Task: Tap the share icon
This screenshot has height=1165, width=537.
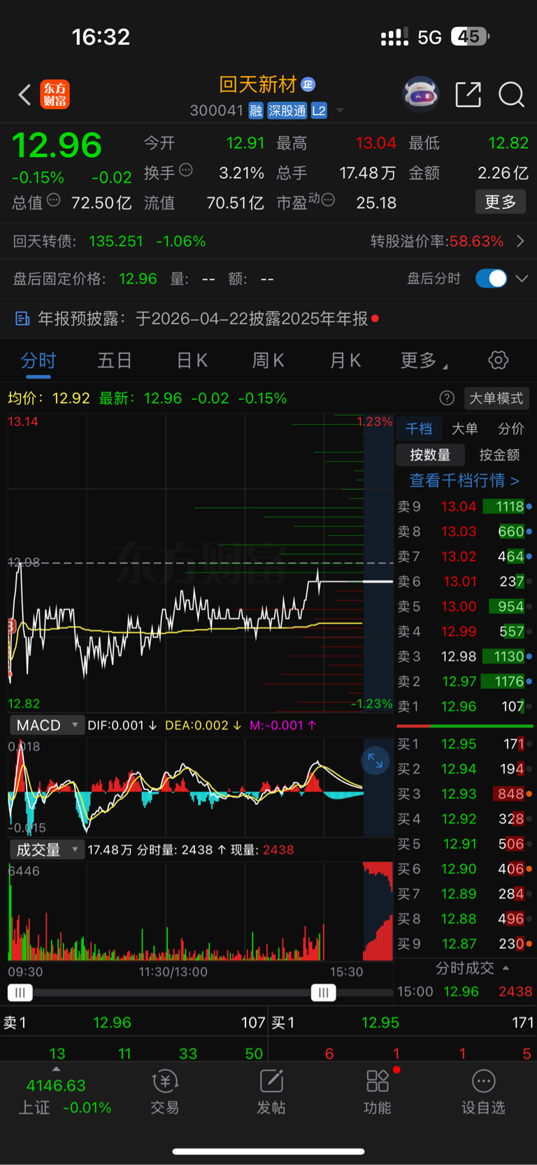Action: [x=468, y=94]
